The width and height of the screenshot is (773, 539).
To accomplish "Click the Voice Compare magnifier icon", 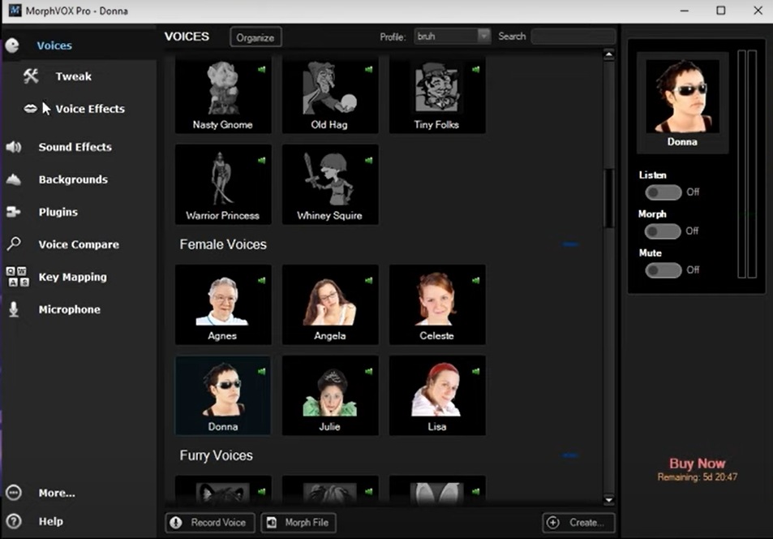I will tap(14, 244).
